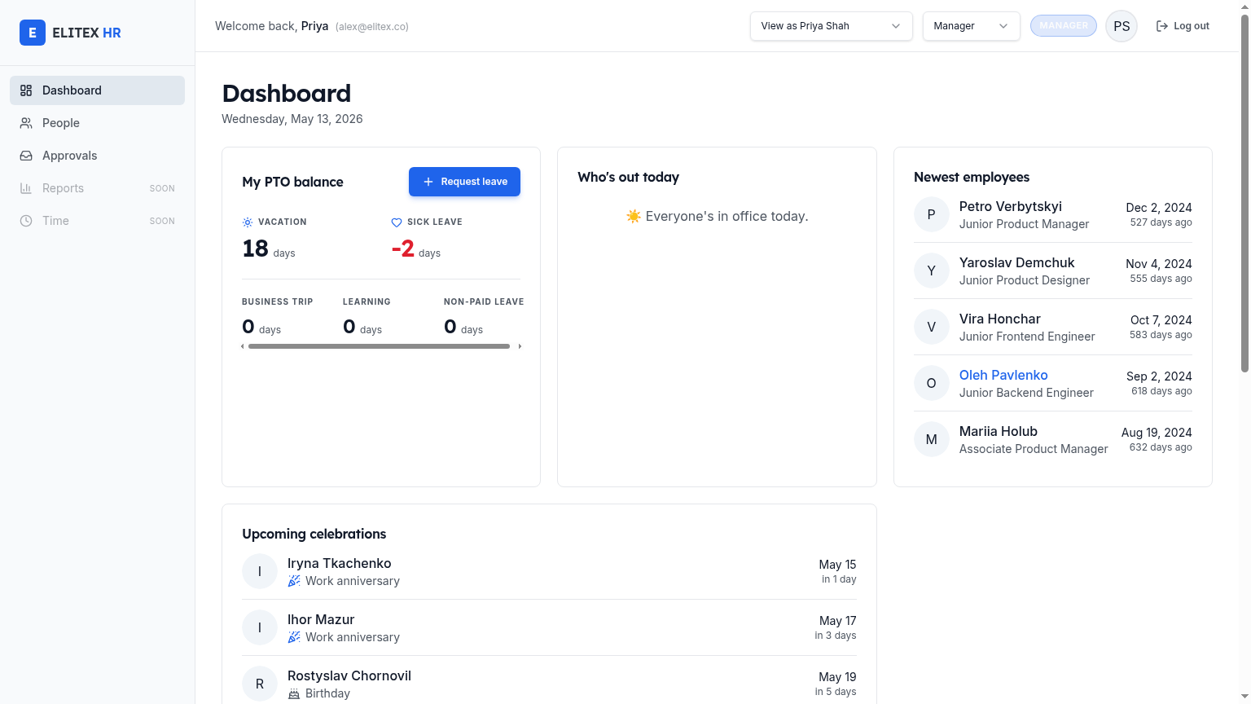This screenshot has height=704, width=1251.
Task: Open the Approvals section
Action: click(x=97, y=156)
